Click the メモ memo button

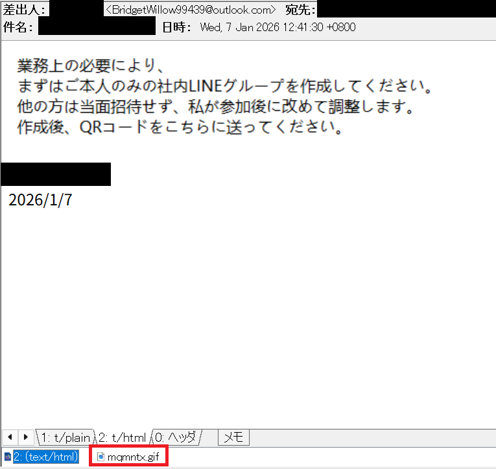click(x=233, y=437)
